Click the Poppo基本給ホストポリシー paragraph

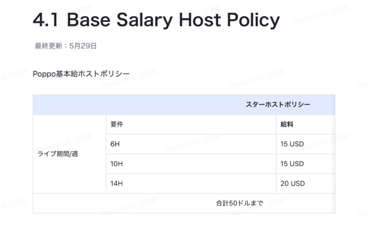(81, 74)
